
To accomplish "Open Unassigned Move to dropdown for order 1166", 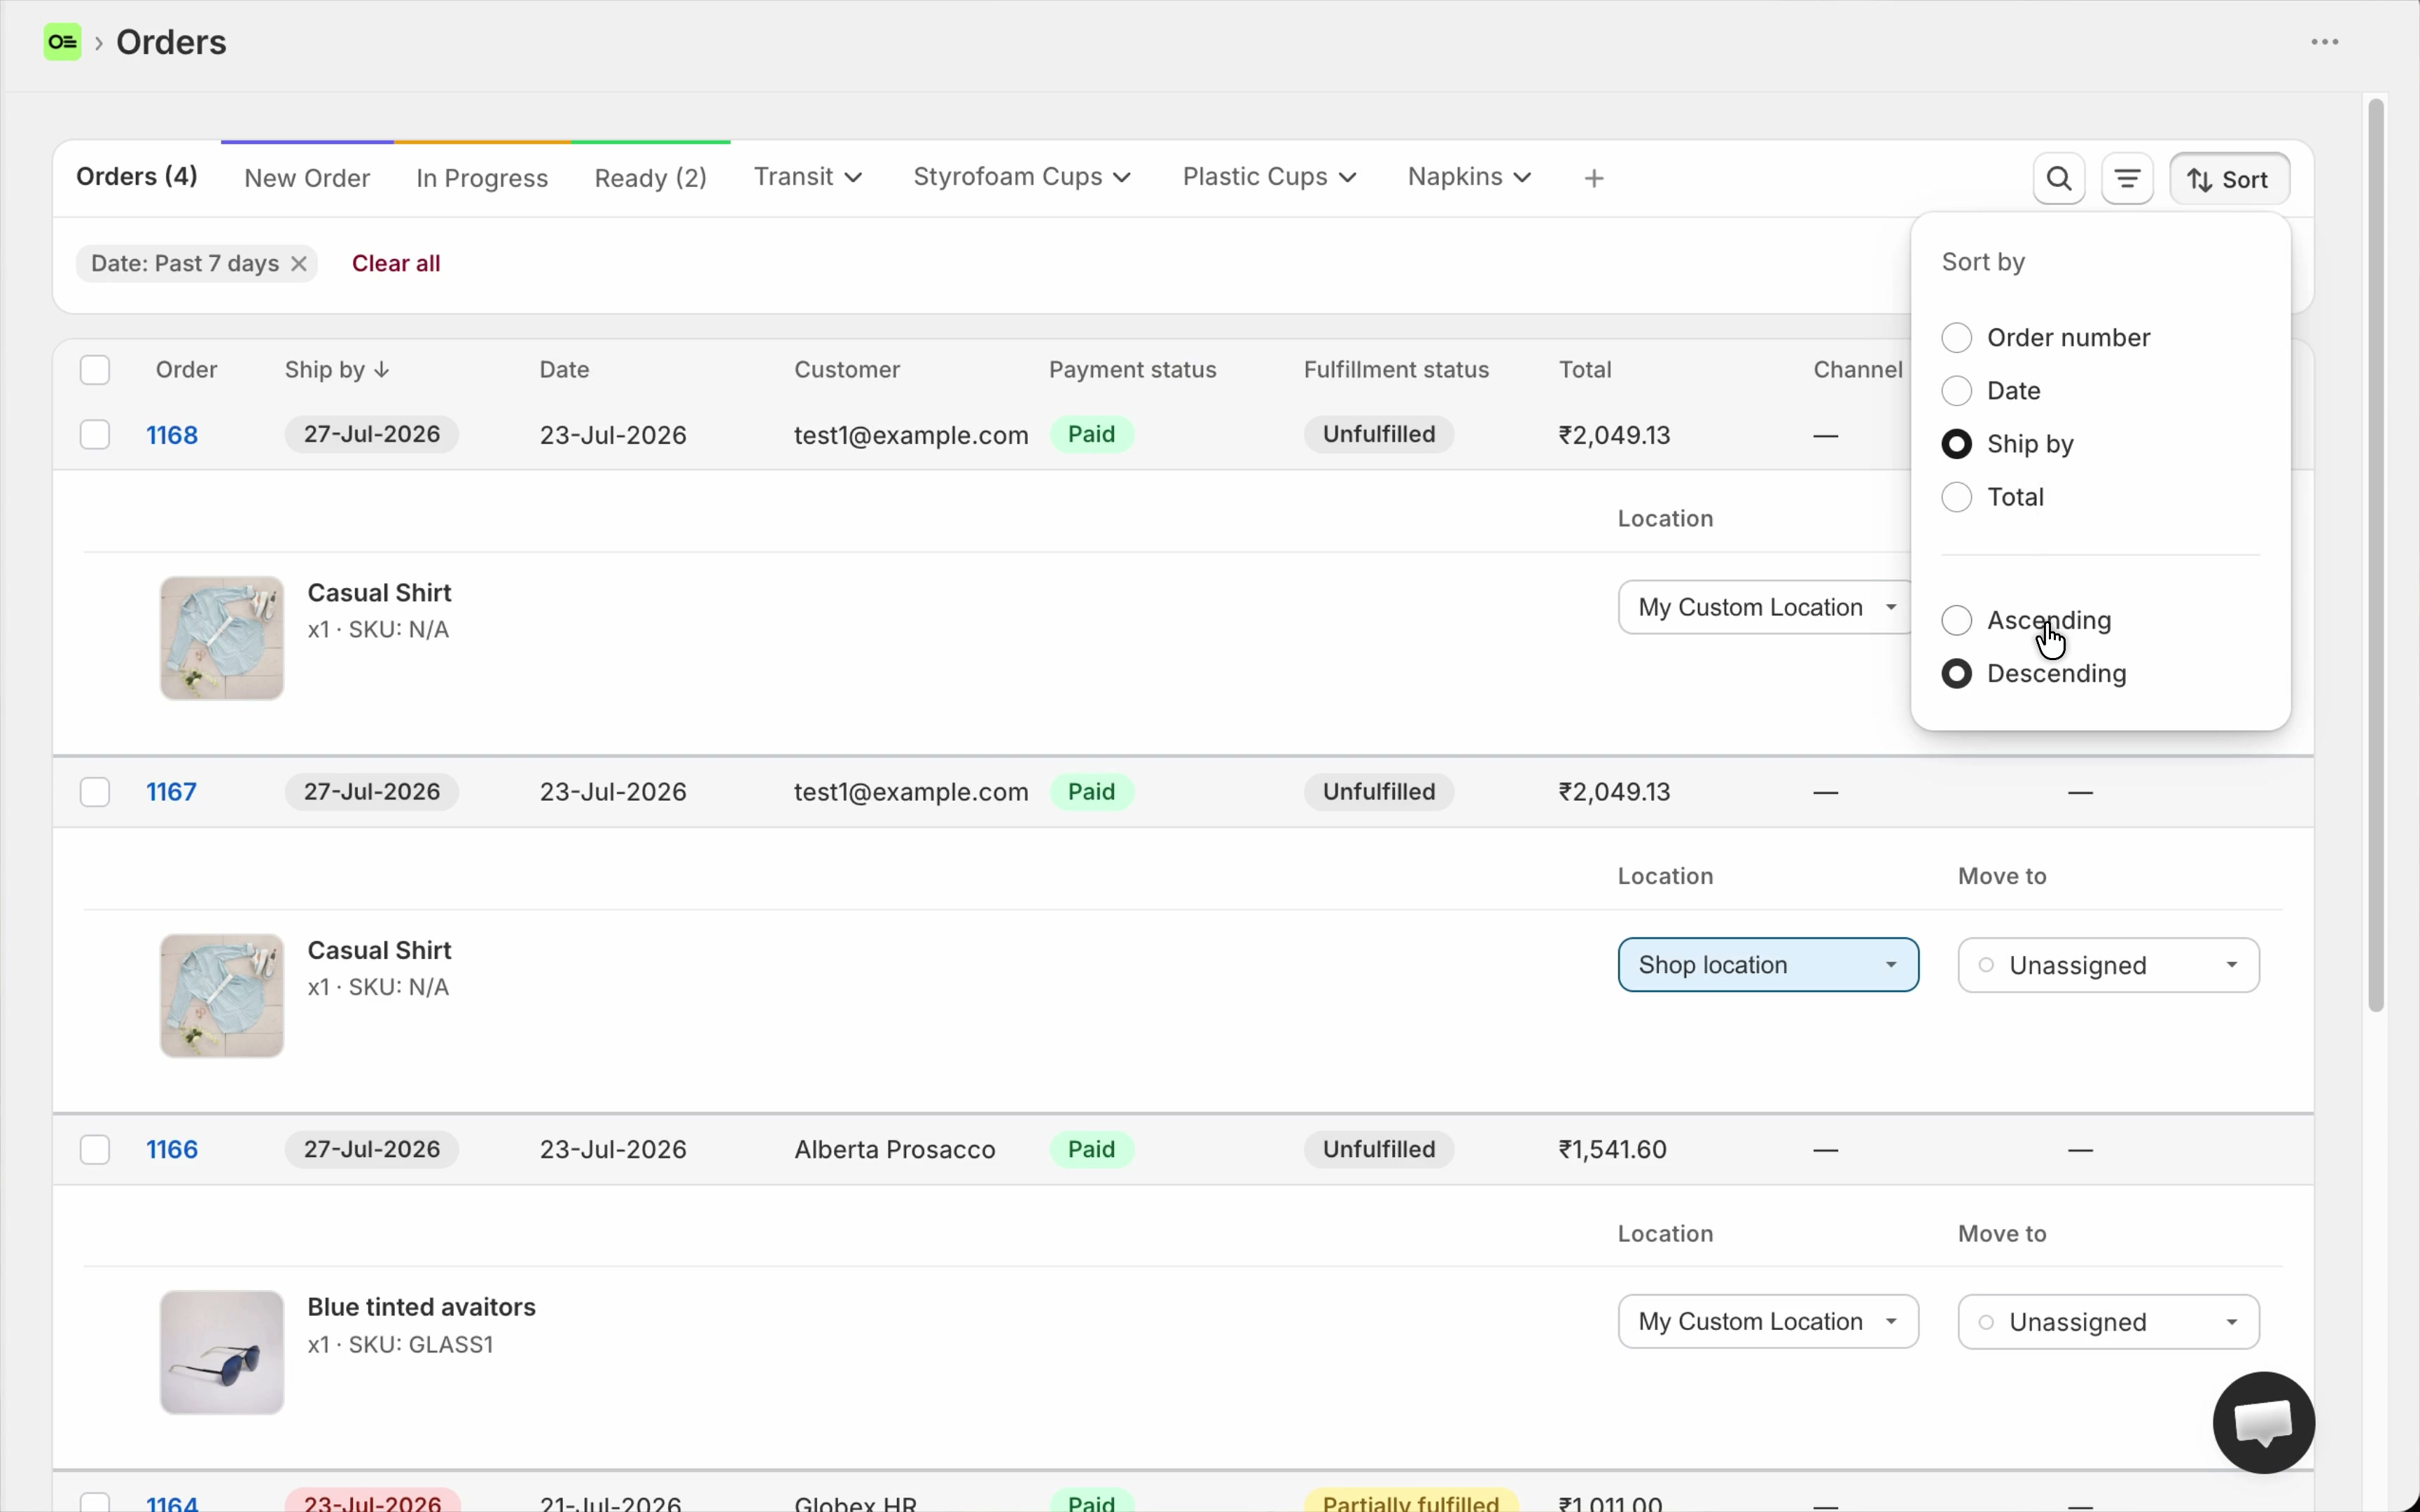I will (2108, 1322).
